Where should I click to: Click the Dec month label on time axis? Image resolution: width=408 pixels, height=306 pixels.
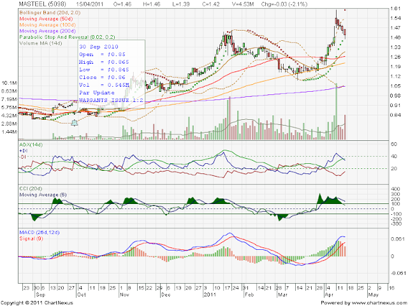click(x=166, y=295)
